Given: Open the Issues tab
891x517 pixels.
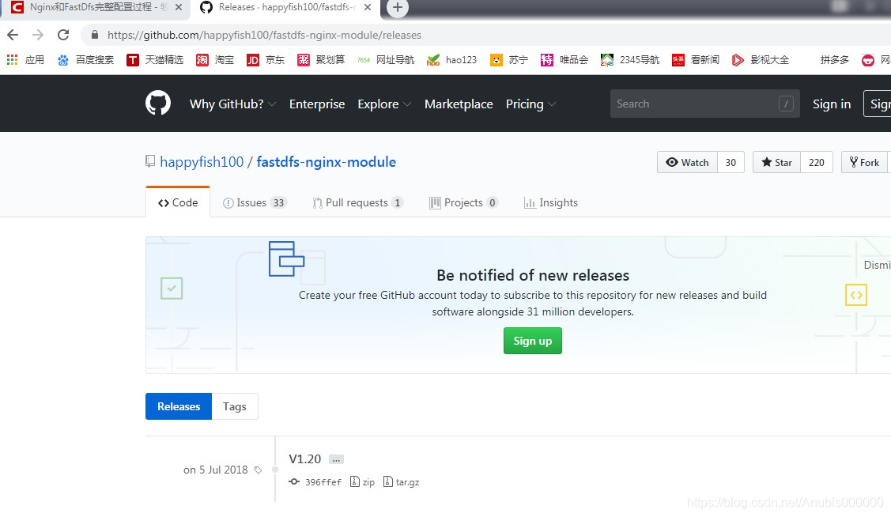Looking at the screenshot, I should coord(255,203).
